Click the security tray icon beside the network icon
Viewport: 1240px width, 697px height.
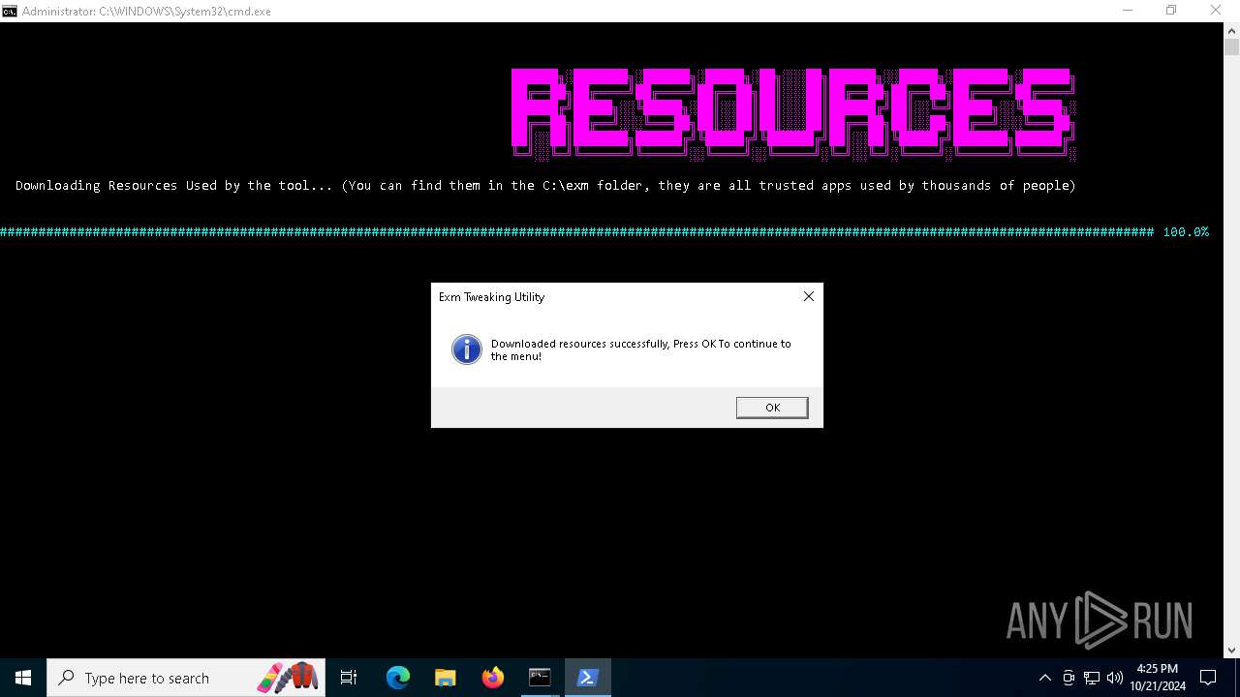coord(1069,678)
